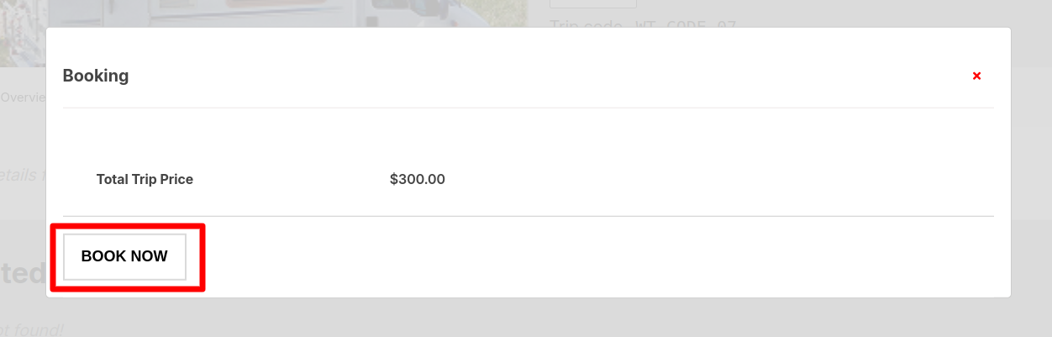Click the divider line beneath the price row
Screen dimensions: 1052x337
click(529, 216)
